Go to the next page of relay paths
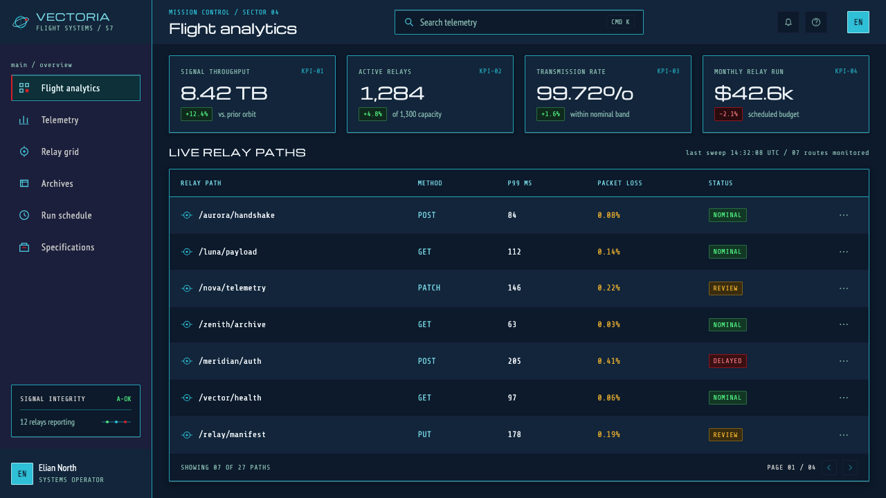Image resolution: width=886 pixels, height=498 pixels. (850, 468)
